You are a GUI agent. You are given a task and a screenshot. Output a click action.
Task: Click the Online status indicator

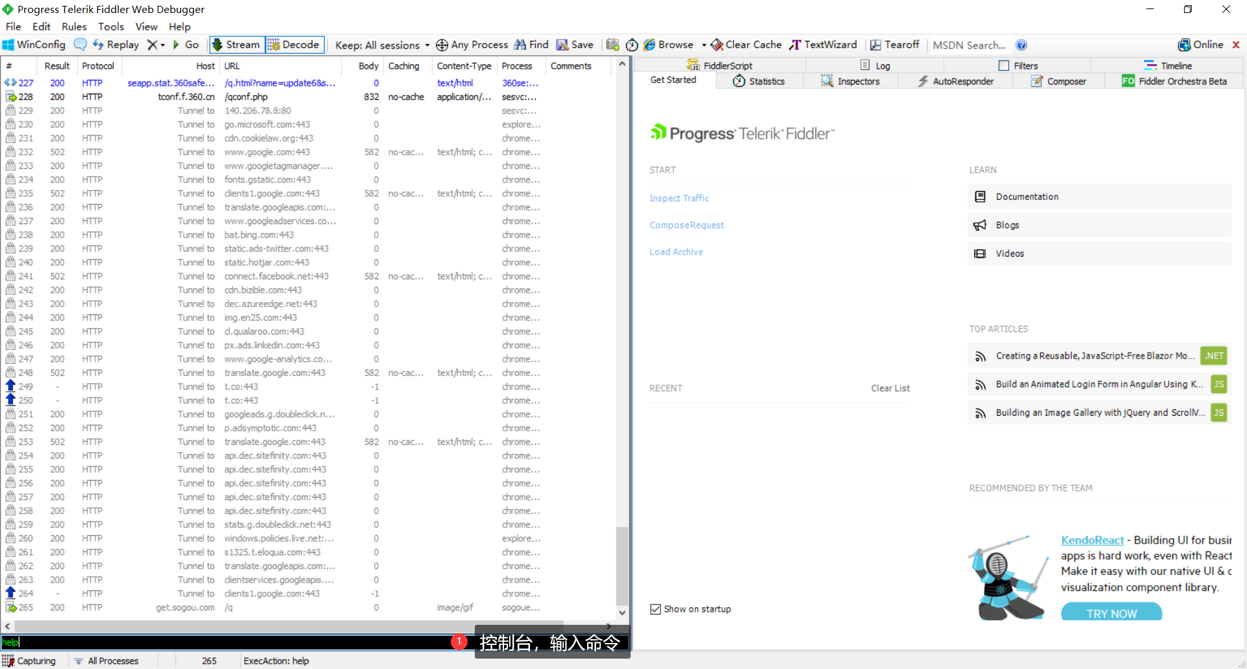point(1200,45)
